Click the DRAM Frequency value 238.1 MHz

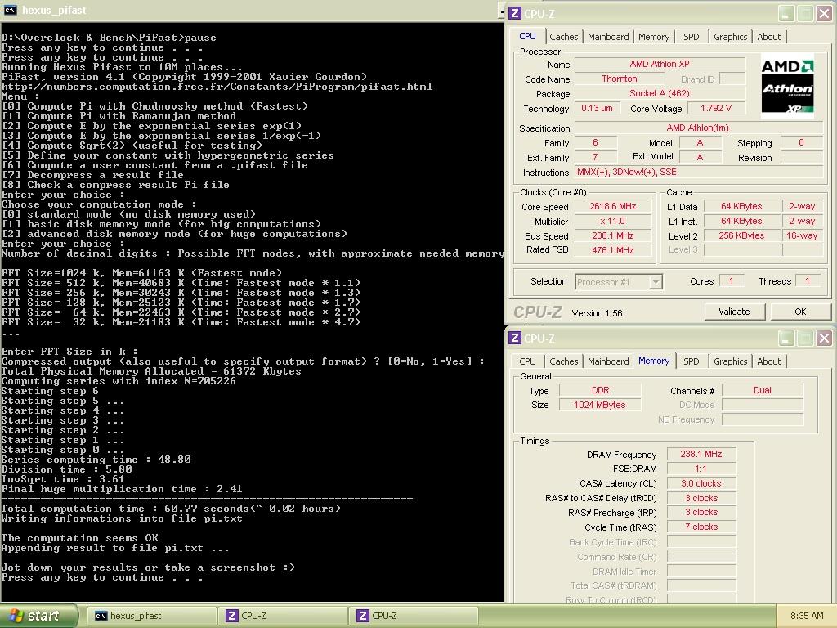(701, 454)
